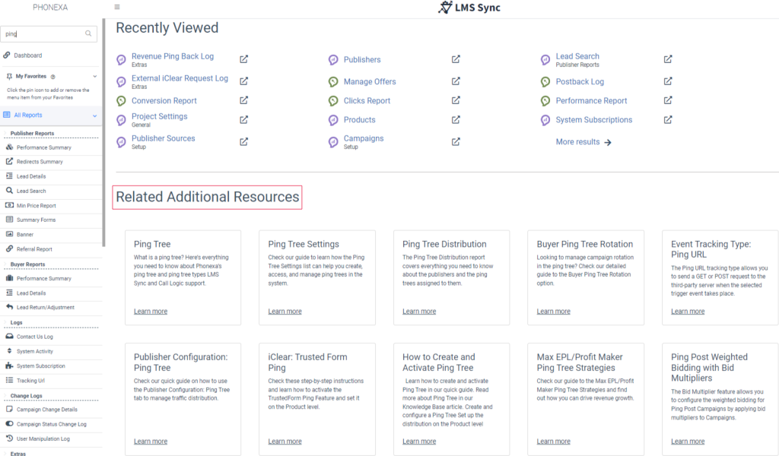Click the pin icon beside My Favorites
This screenshot has height=456, width=779.
(9, 77)
